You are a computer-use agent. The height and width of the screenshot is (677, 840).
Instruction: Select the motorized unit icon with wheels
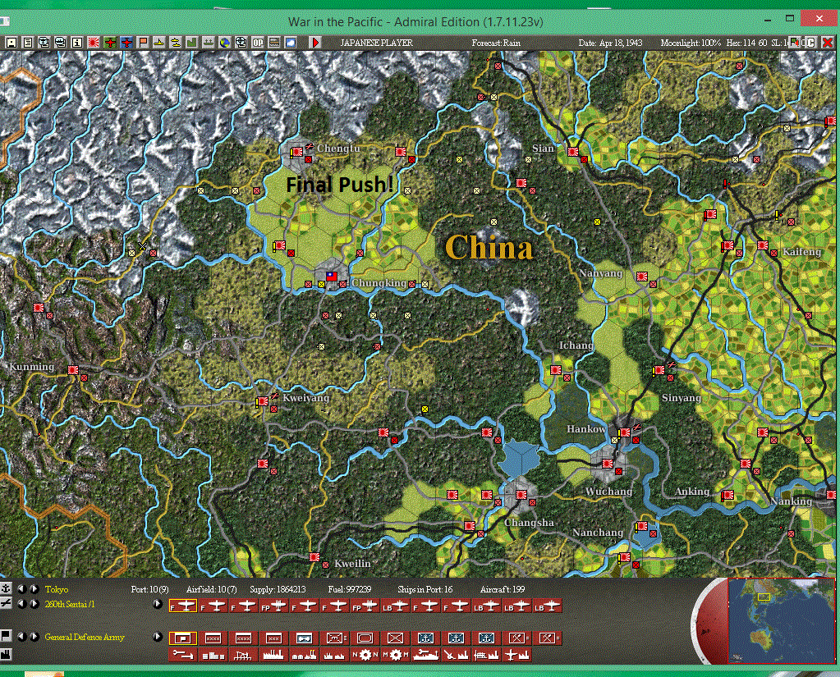point(304,638)
